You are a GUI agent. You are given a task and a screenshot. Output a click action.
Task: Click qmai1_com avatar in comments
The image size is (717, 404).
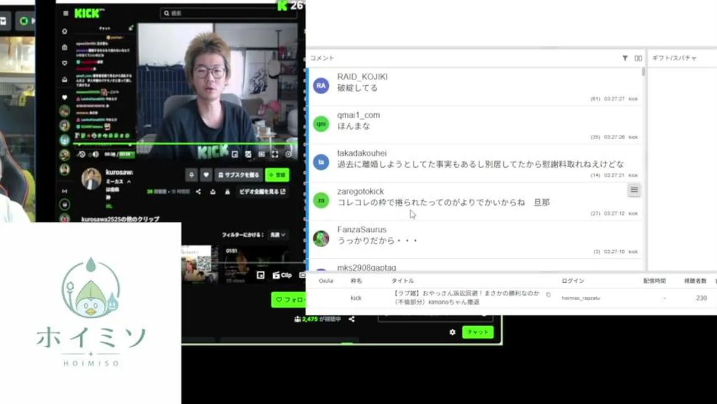coord(321,124)
